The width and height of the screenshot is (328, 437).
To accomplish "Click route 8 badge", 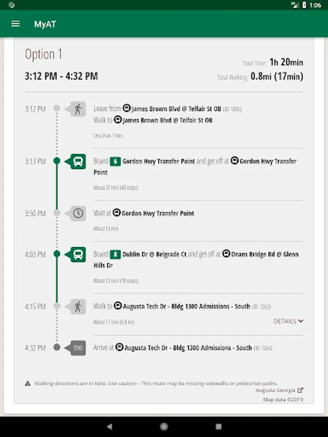I will [115, 254].
